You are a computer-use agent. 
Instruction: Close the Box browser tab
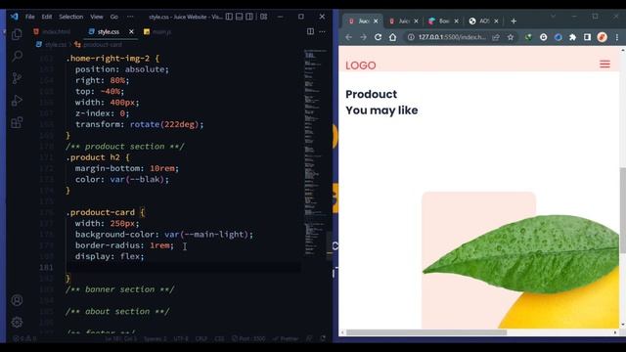[457, 22]
